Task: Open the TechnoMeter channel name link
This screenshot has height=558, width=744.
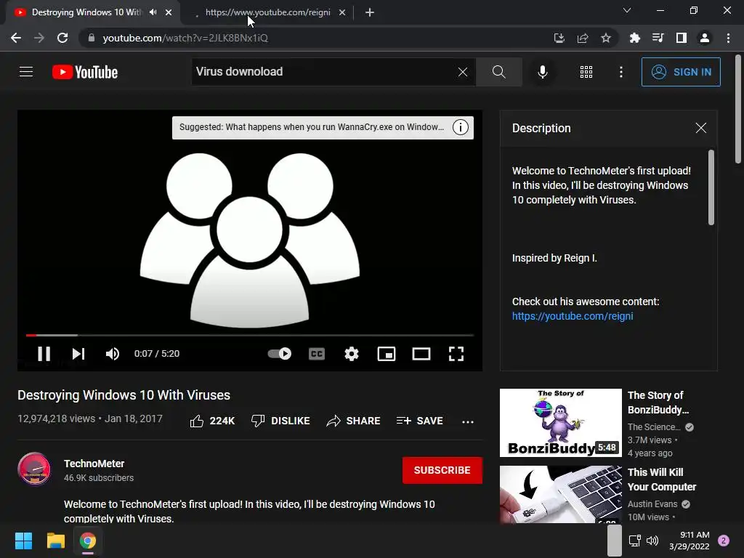Action: coord(94,464)
